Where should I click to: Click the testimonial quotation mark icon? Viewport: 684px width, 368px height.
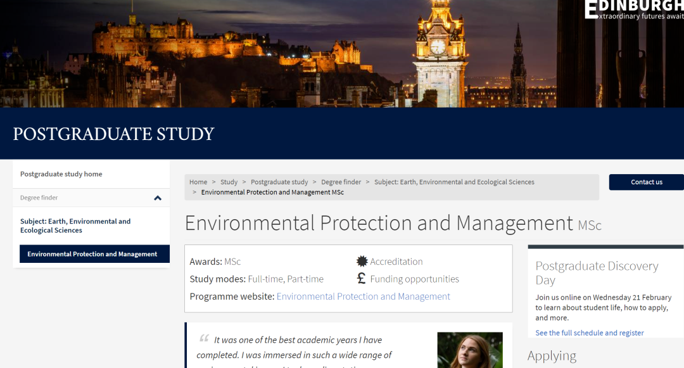204,338
